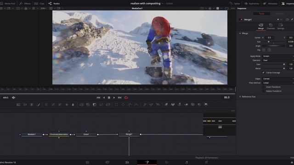
Task: Select the Tools tab in Inspector
Action: click(x=262, y=14)
